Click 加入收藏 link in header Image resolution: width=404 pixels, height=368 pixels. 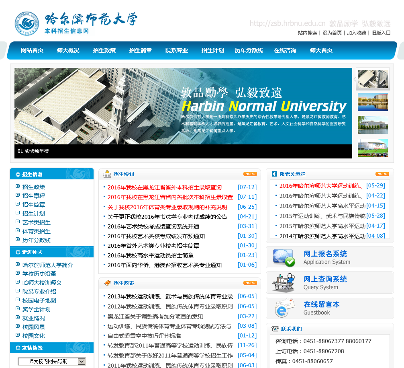click(x=356, y=33)
